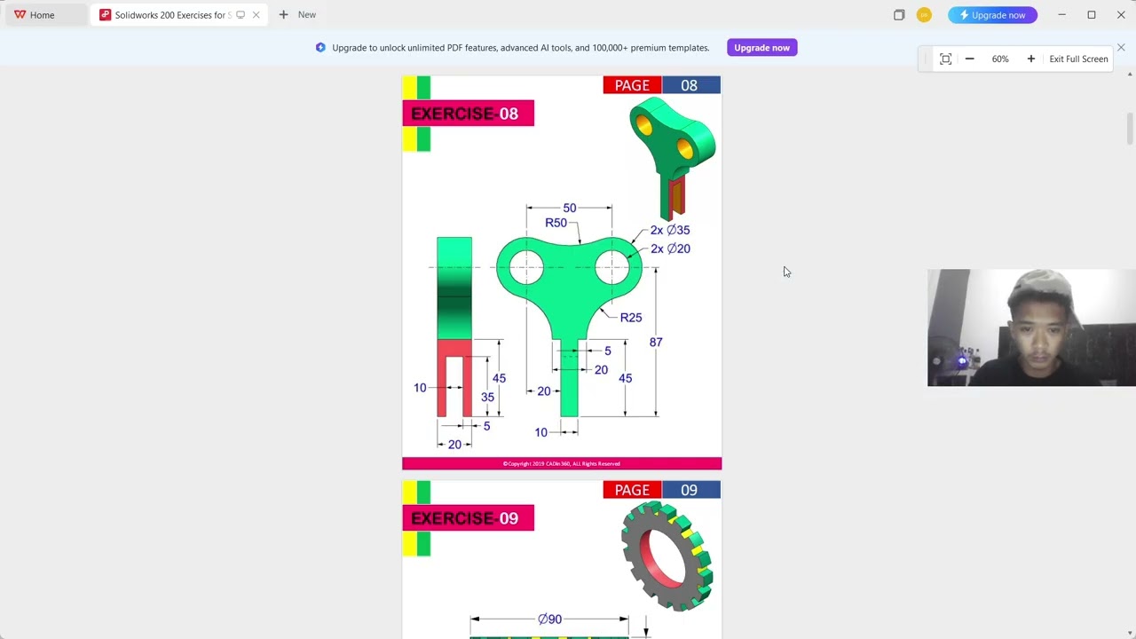This screenshot has width=1136, height=639.
Task: Click the EXERCISE-09 heading on the page
Action: (x=468, y=518)
